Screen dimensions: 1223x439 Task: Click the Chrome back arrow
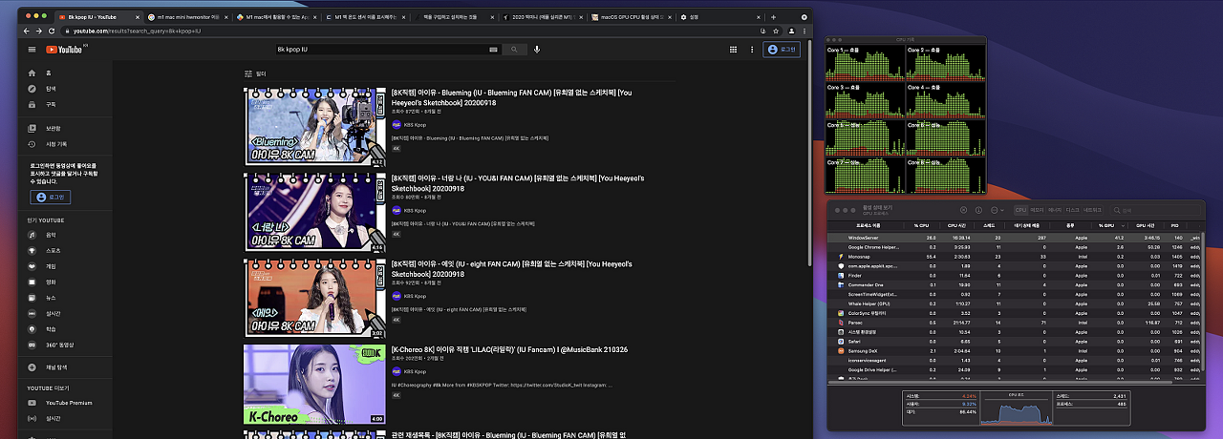tap(28, 31)
